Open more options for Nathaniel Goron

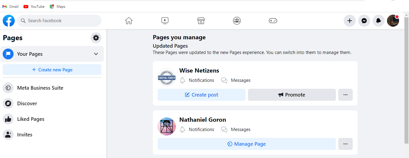[345, 144]
